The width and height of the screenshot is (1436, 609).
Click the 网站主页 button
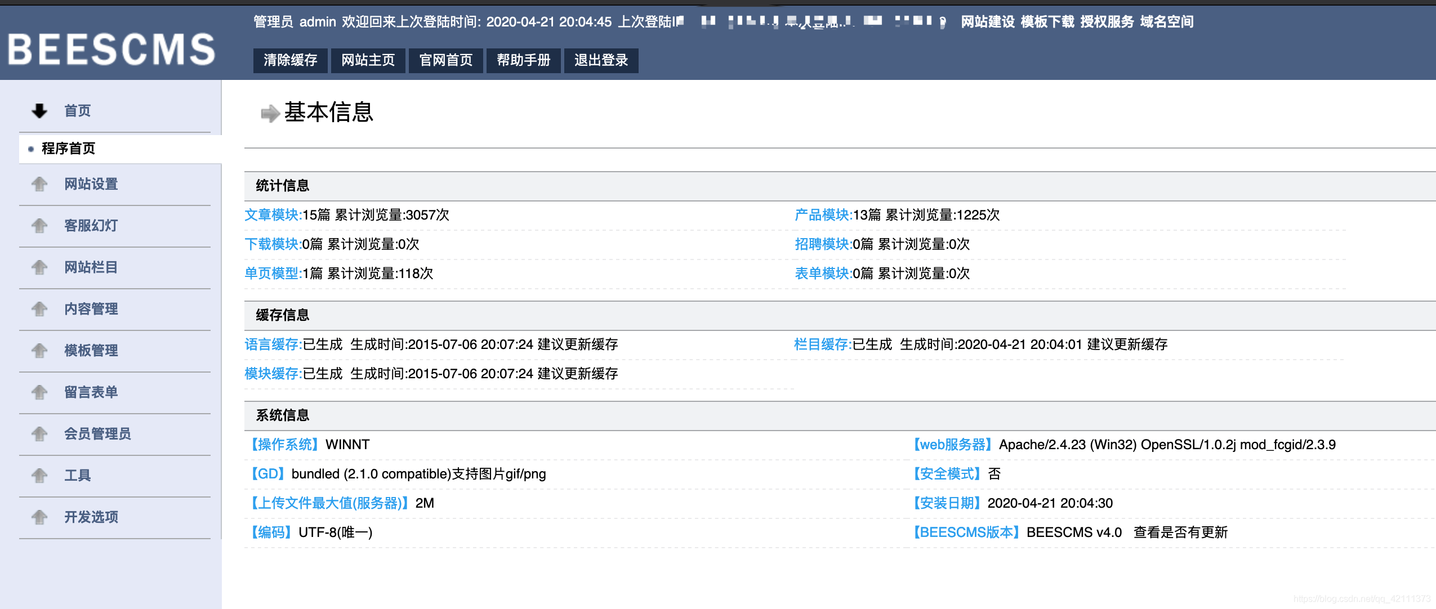[368, 60]
